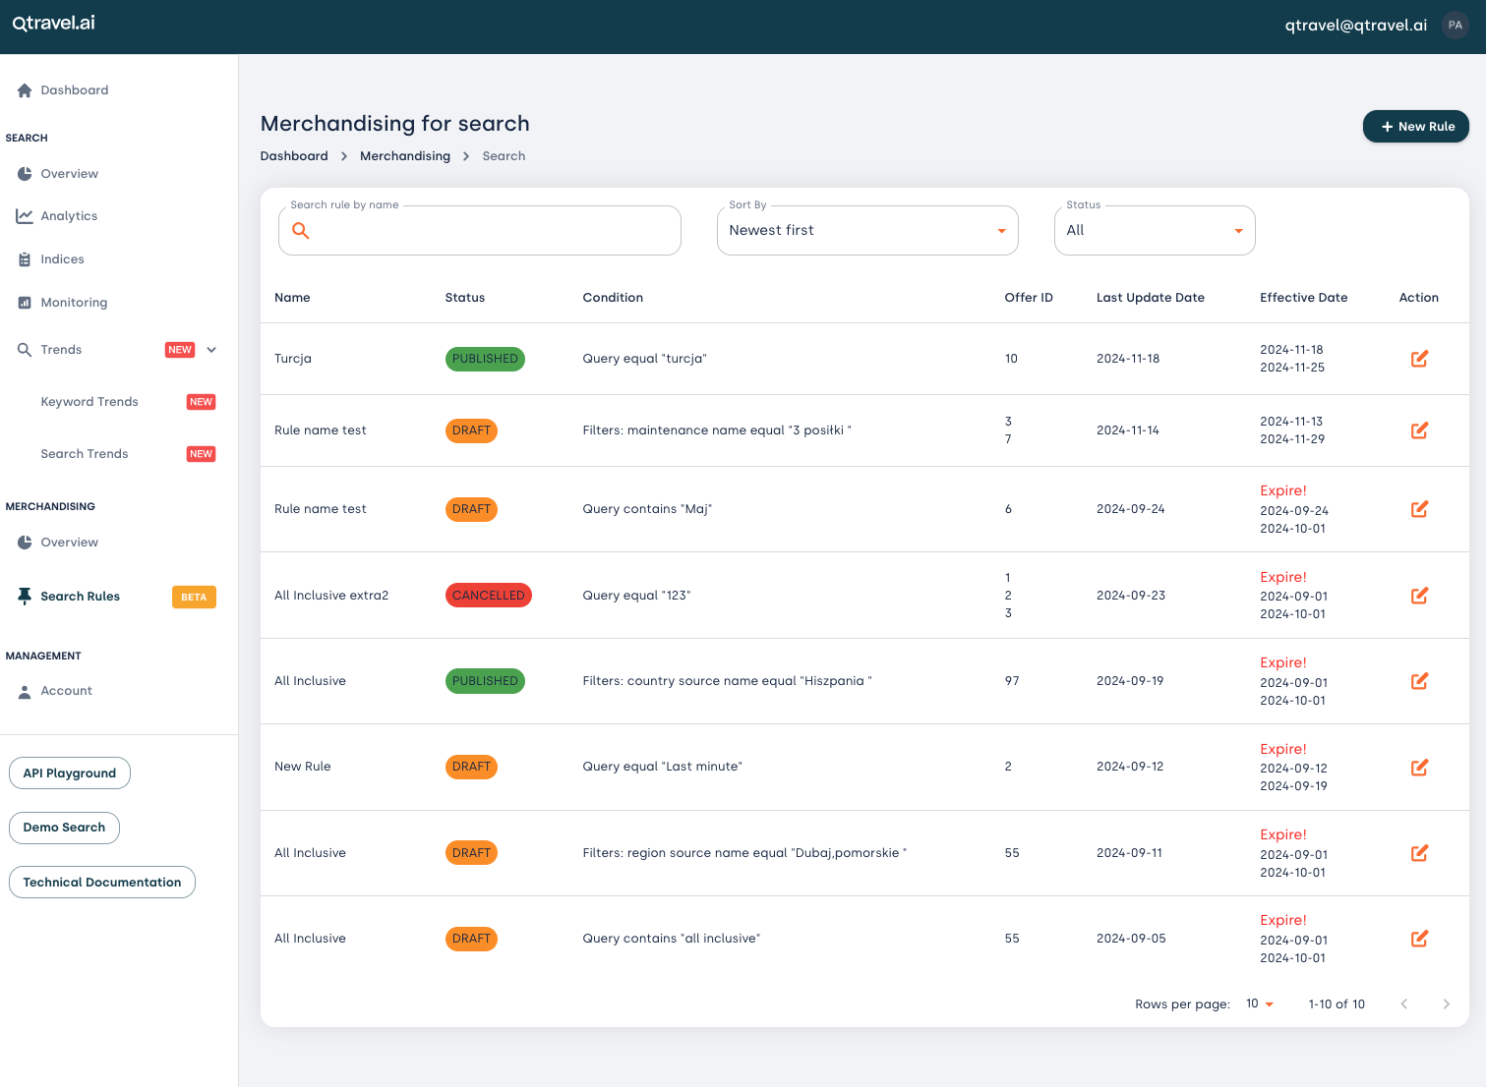Click the Account person icon
This screenshot has height=1087, width=1486.
pos(25,692)
